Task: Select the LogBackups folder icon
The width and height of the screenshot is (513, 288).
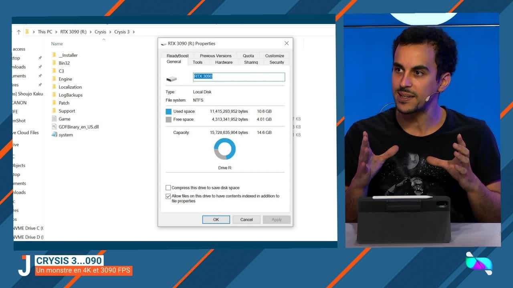Action: 55,95
